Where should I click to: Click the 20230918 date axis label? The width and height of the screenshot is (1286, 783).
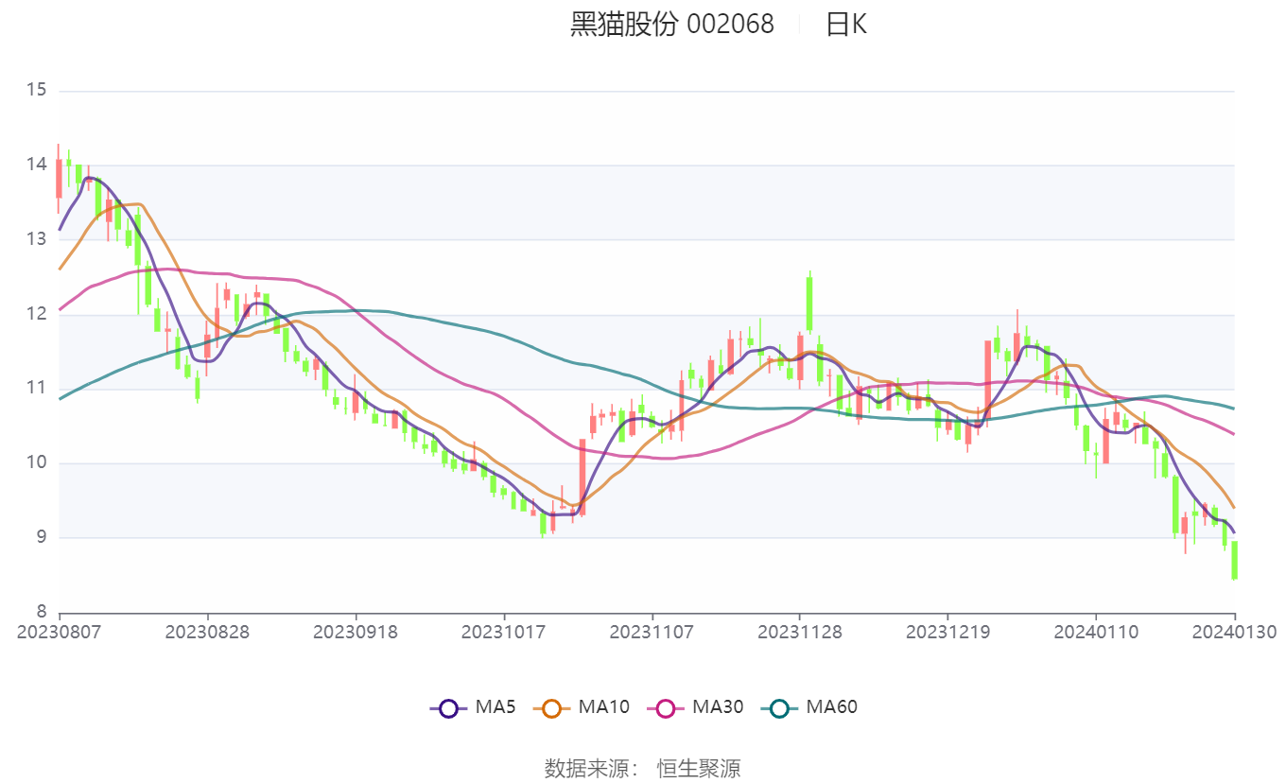click(x=356, y=632)
